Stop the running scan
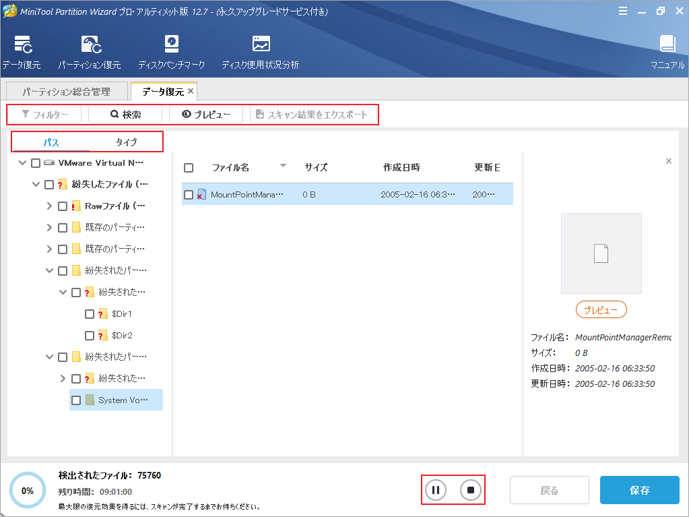This screenshot has width=689, height=517. (469, 490)
